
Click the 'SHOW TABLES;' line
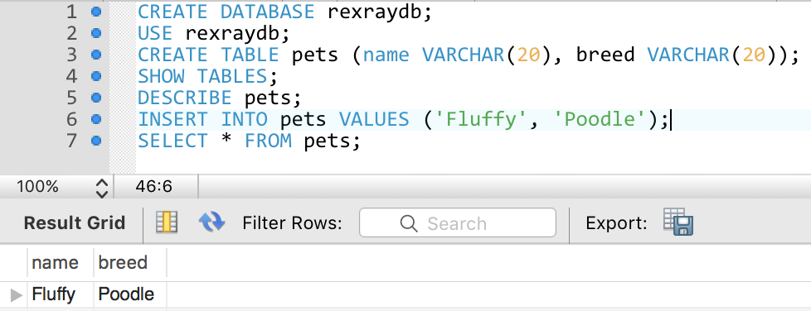pyautogui.click(x=208, y=76)
